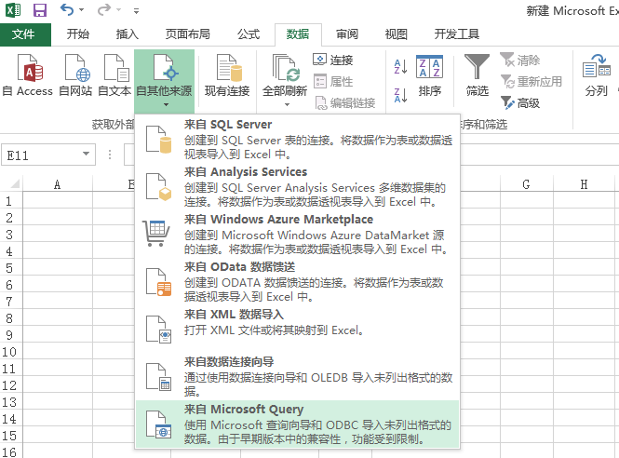Click cell G8 in the worksheet
The width and height of the screenshot is (619, 458).
pos(526,317)
